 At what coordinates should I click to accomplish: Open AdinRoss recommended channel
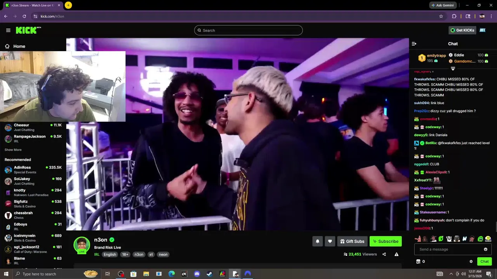33,170
